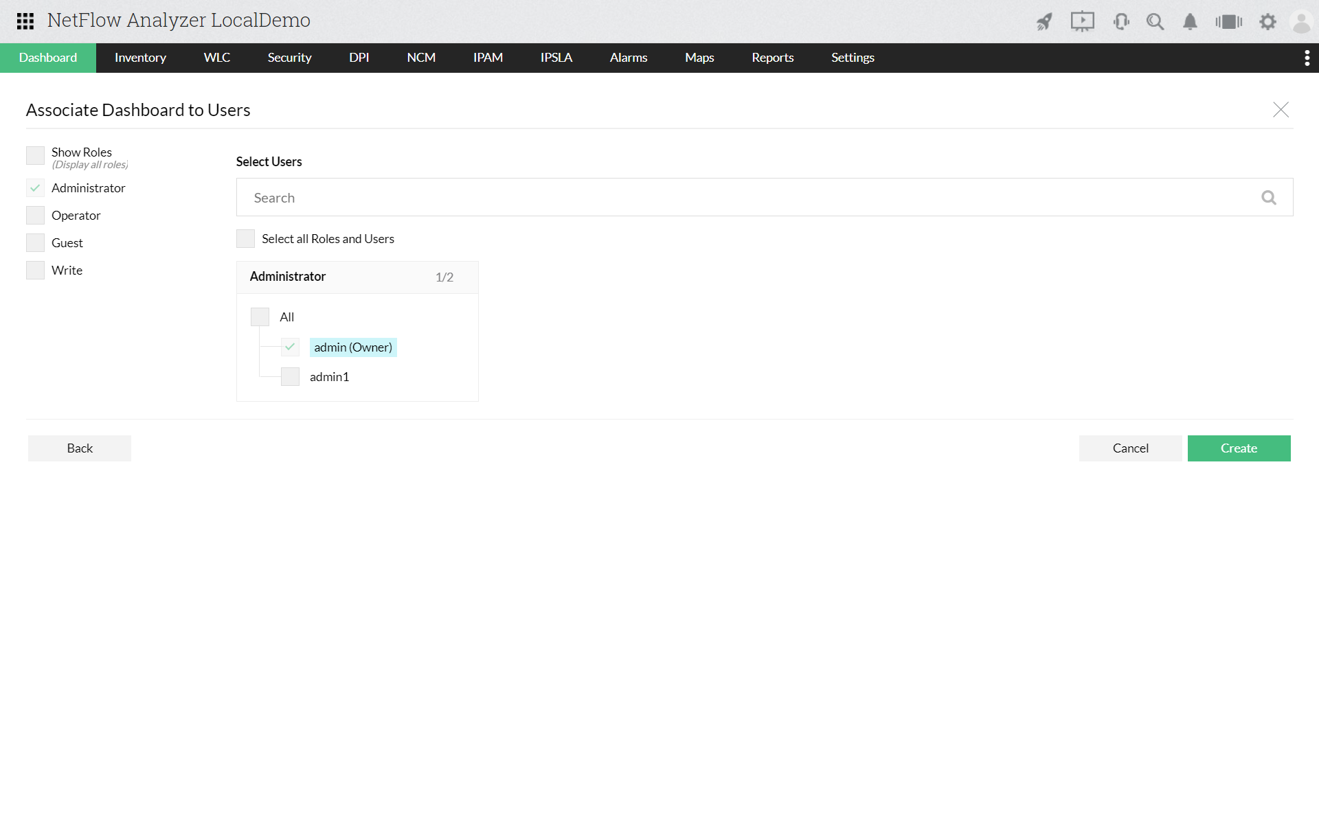Check the Operator role checkbox
The image size is (1319, 824).
(x=35, y=216)
